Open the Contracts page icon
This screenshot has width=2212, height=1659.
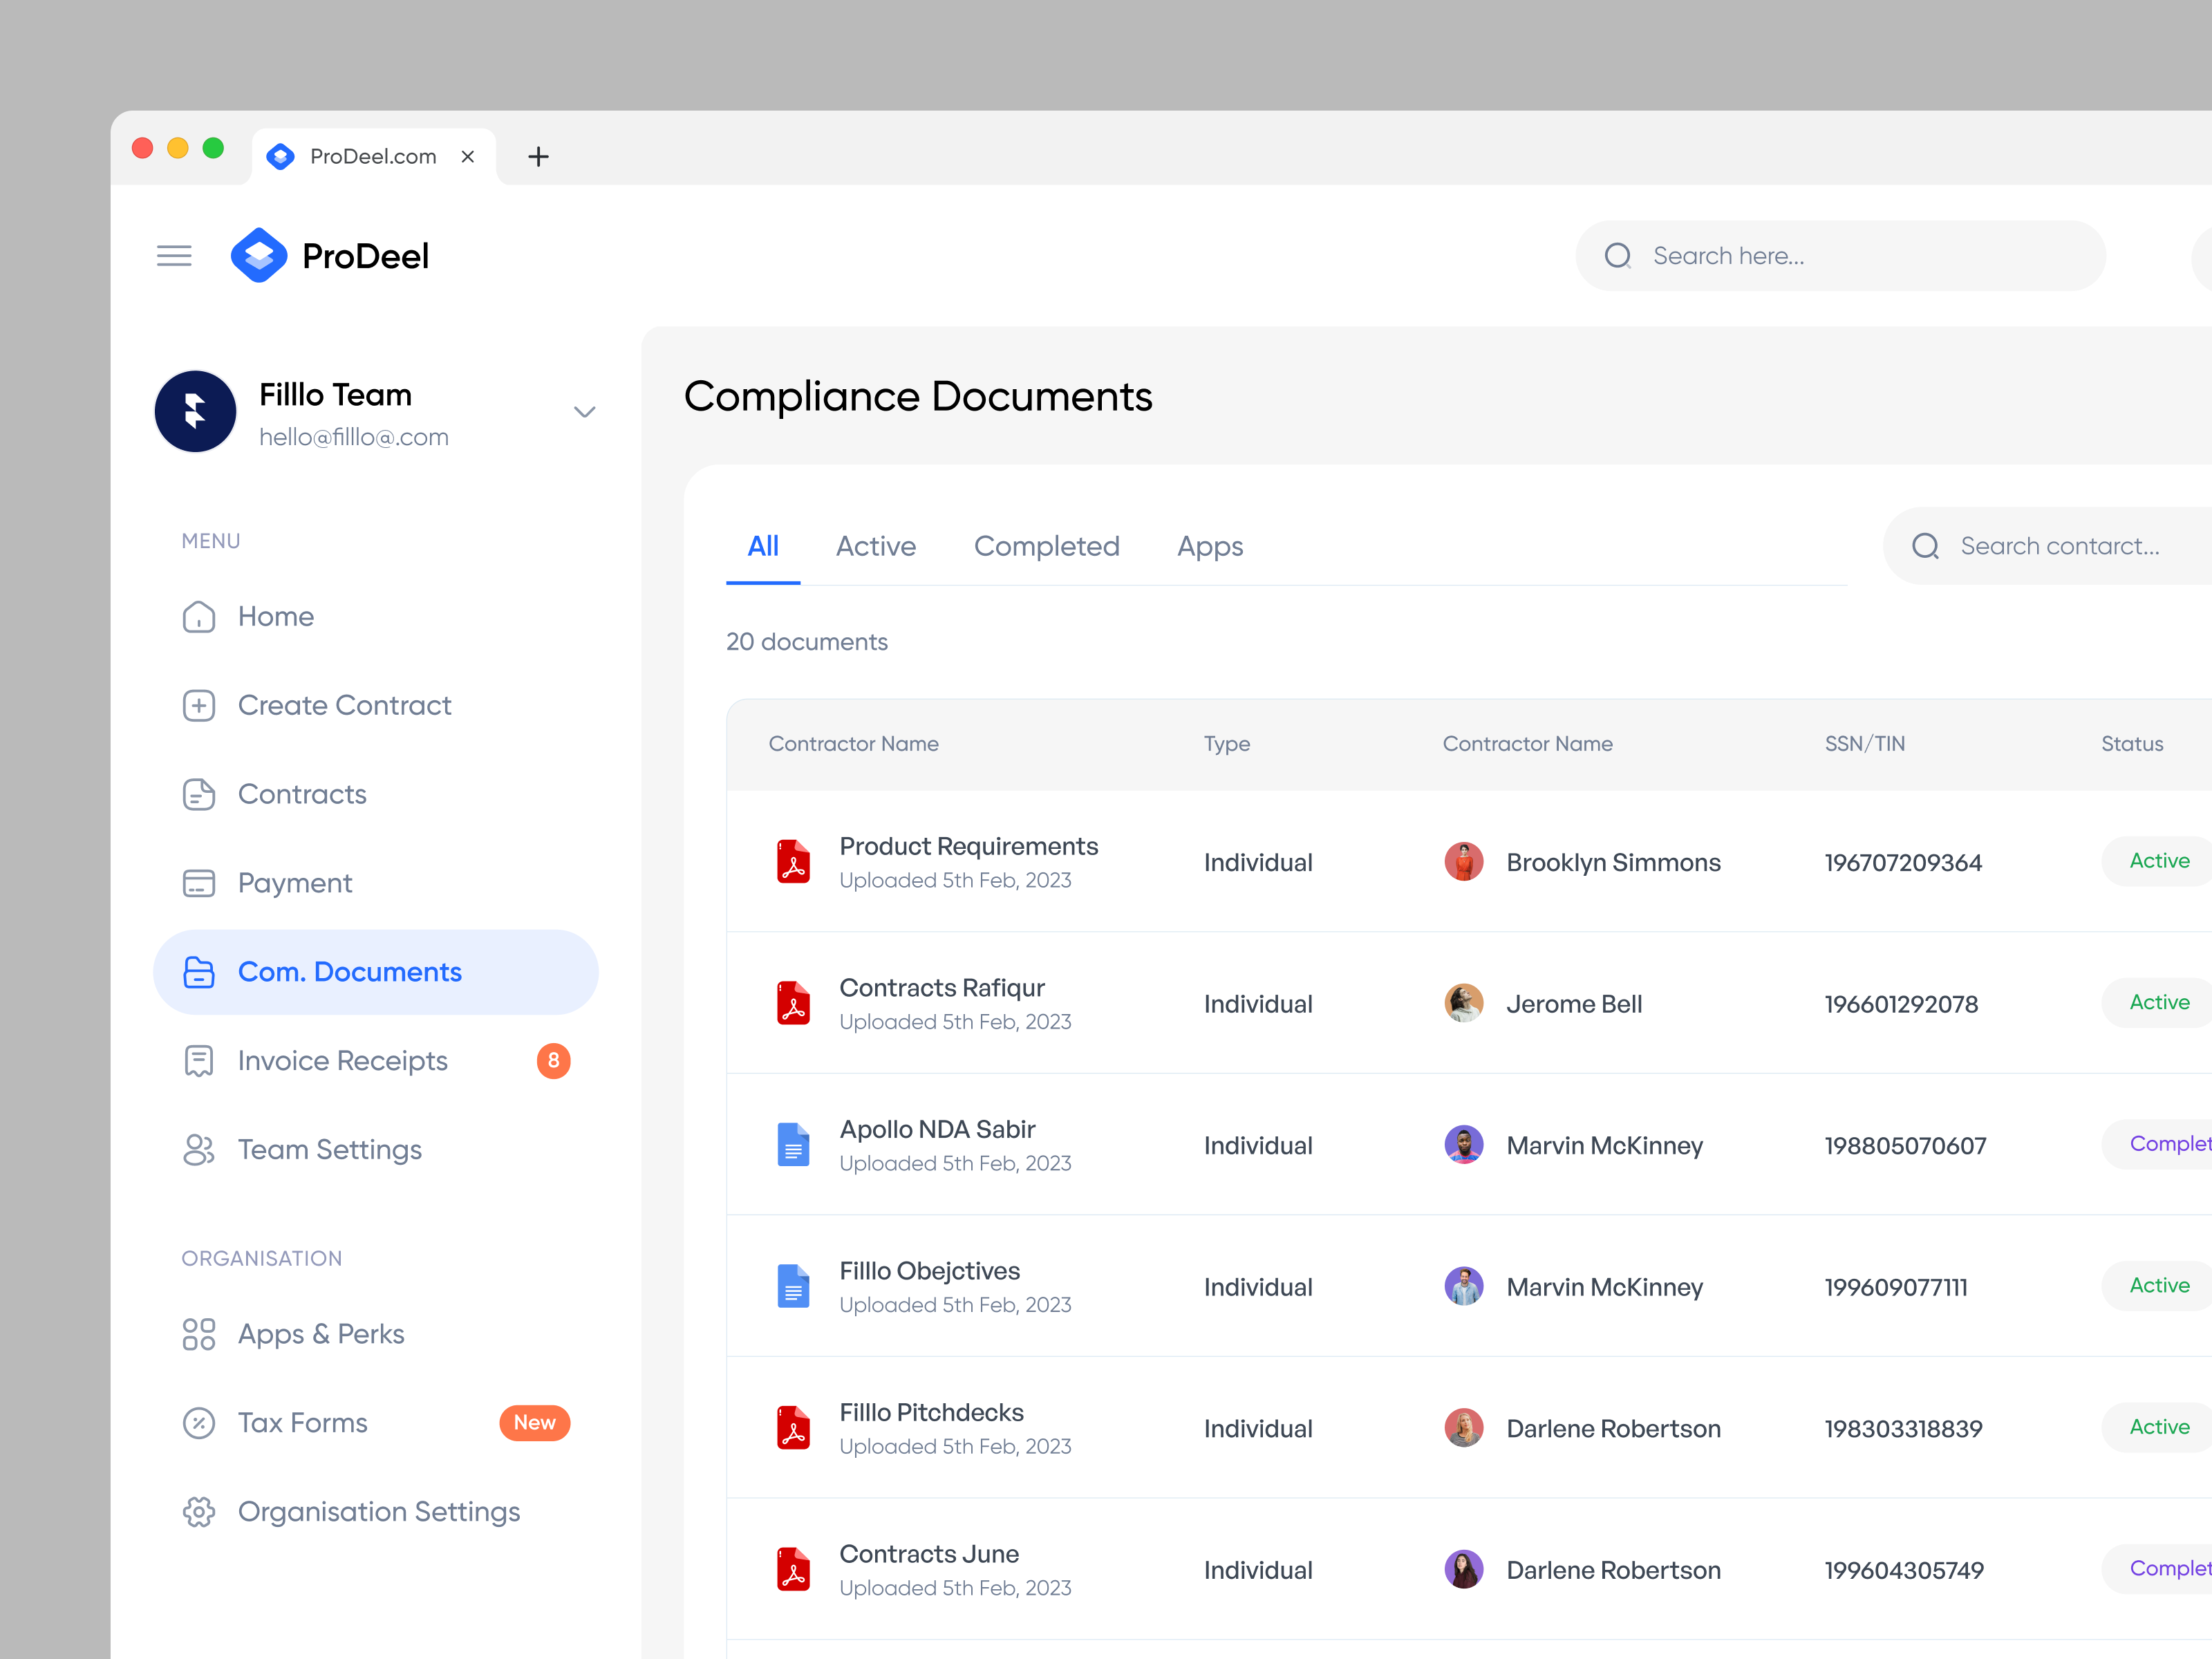click(x=199, y=794)
